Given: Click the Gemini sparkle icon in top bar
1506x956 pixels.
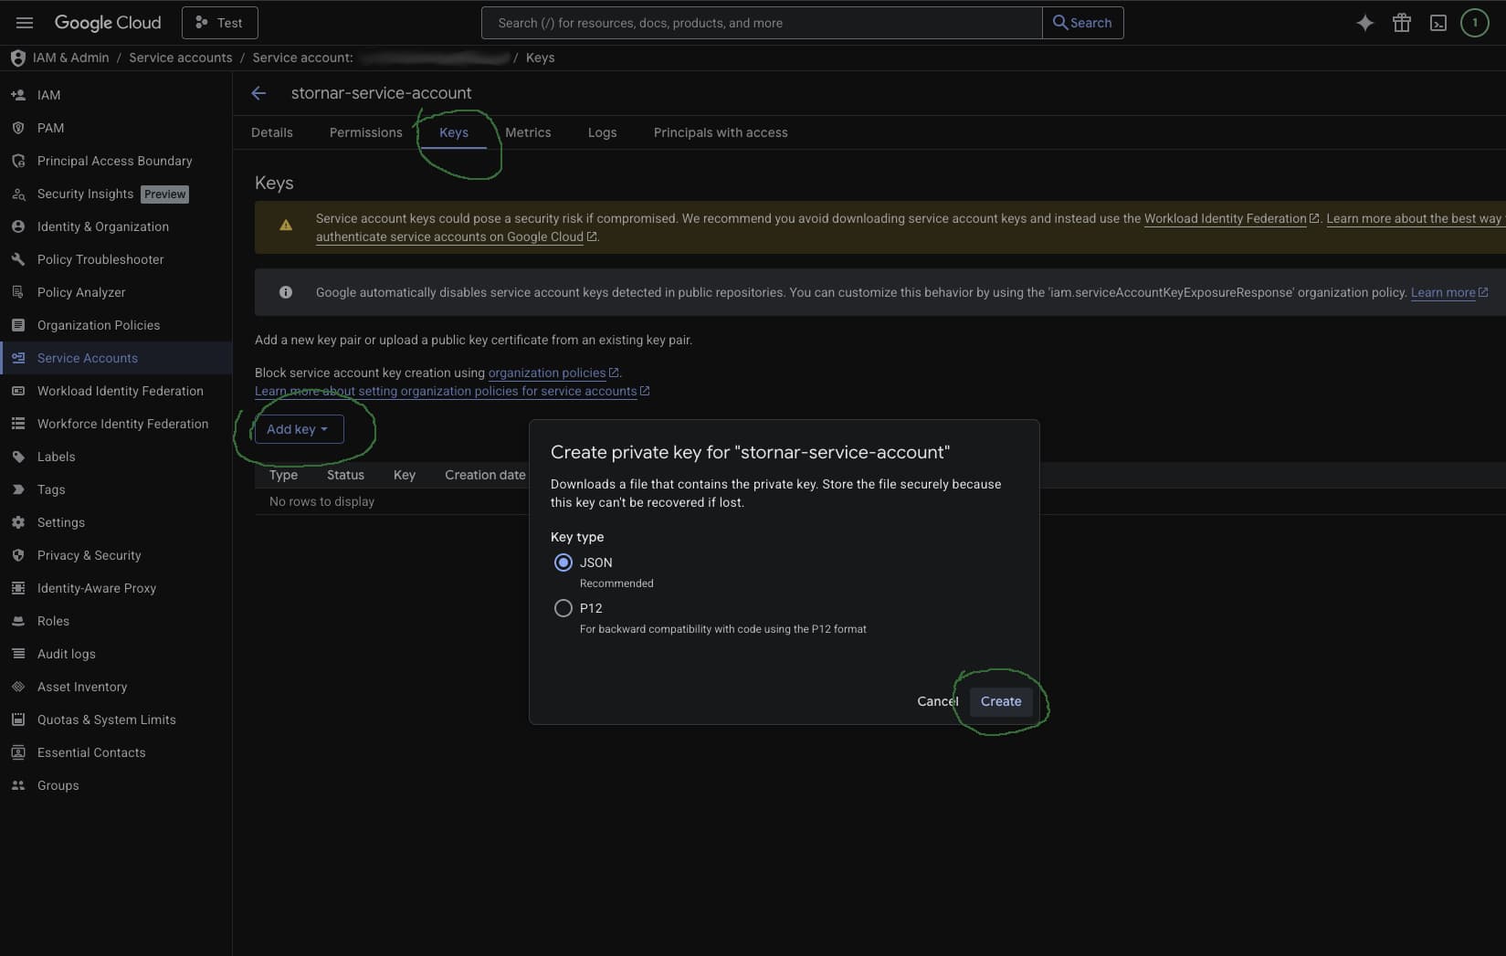Looking at the screenshot, I should tap(1364, 23).
